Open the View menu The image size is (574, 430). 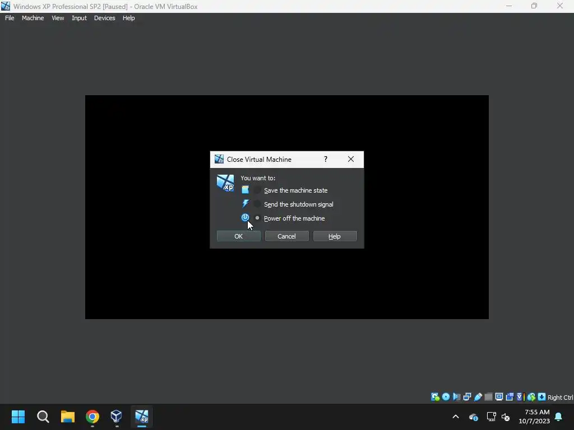[x=58, y=18]
